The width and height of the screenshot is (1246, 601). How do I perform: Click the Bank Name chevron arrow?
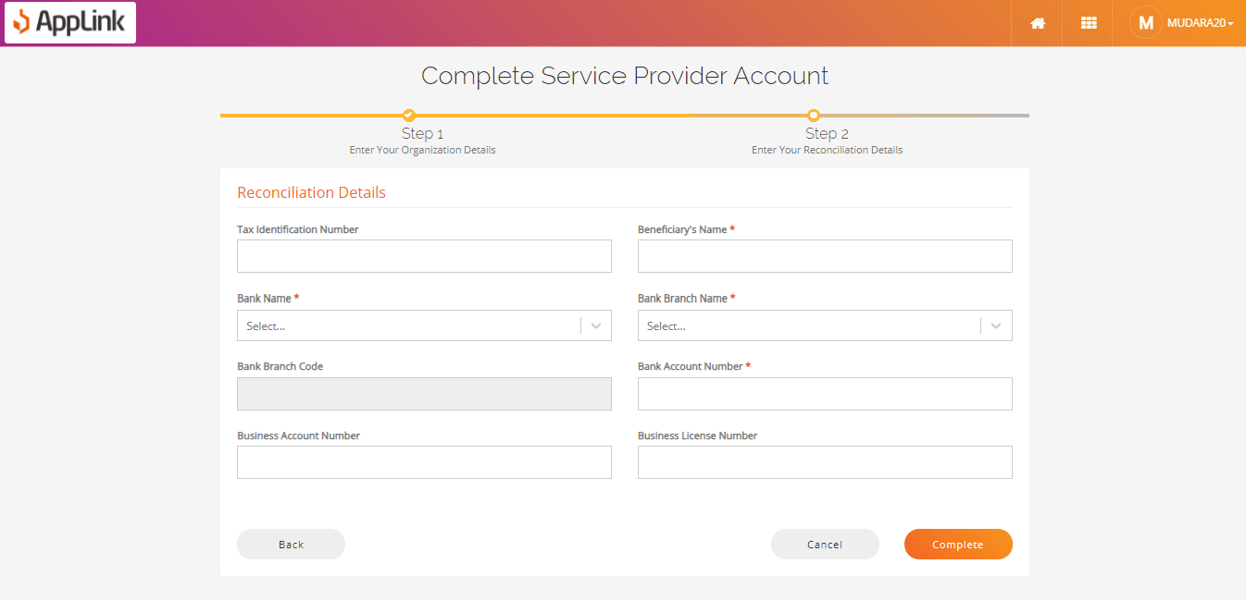point(596,325)
